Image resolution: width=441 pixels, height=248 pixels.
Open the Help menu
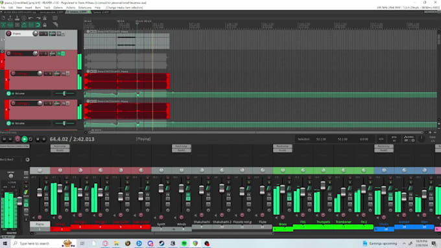point(97,8)
